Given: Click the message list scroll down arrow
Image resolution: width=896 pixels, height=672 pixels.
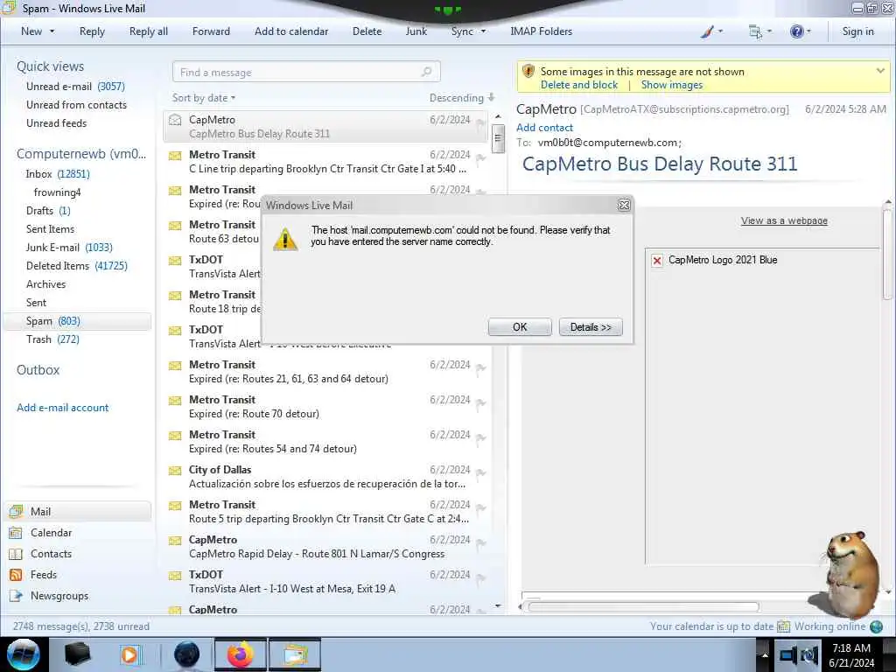Looking at the screenshot, I should [498, 605].
